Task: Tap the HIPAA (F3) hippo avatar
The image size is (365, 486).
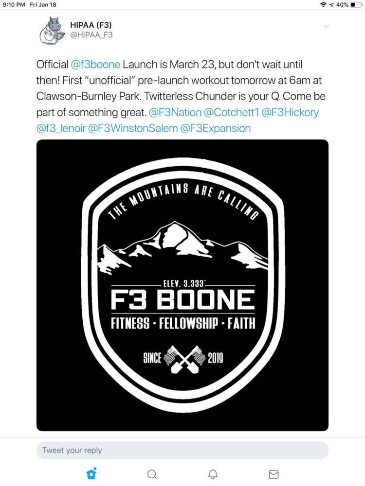Action: click(52, 30)
